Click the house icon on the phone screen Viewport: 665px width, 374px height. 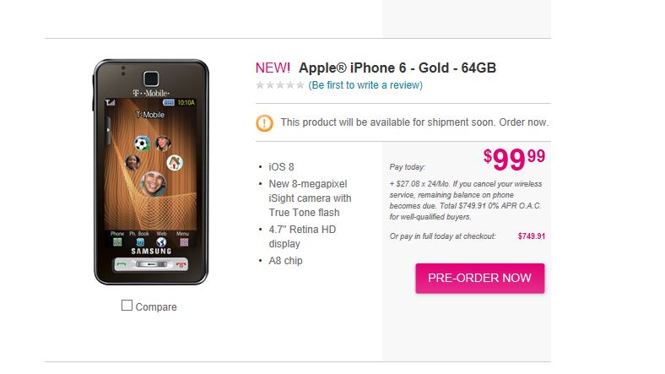click(175, 162)
